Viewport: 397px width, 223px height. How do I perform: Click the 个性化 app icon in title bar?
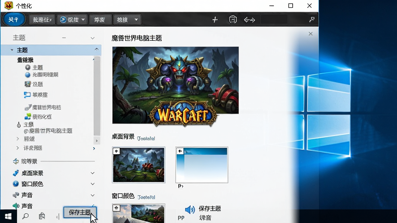(9, 5)
